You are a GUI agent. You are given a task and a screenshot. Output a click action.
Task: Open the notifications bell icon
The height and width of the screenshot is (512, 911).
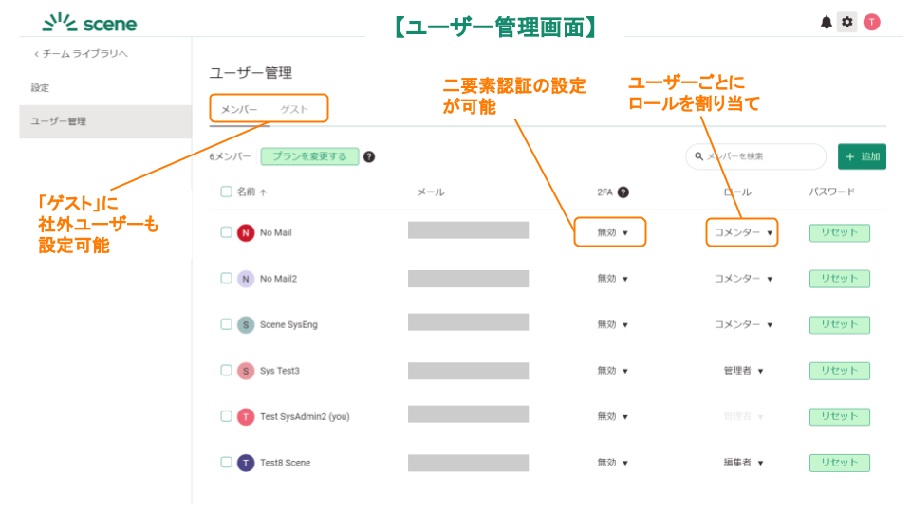827,23
